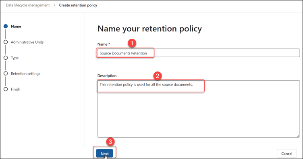Open Data lifecycle management breadcrumb link
This screenshot has height=159, width=303.
click(x=28, y=5)
